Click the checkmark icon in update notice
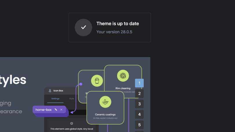This screenshot has width=235, height=132. tap(83, 27)
